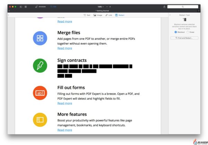Select the Getting Started document tab
The width and height of the screenshot is (208, 145).
pos(102,11)
